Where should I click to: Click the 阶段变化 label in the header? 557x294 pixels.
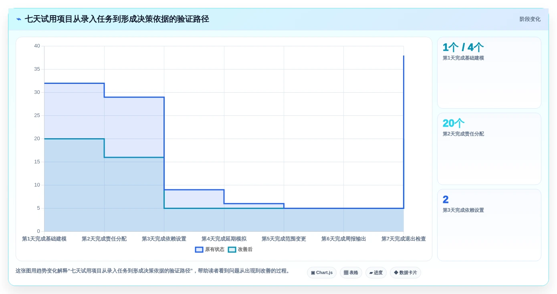530,19
